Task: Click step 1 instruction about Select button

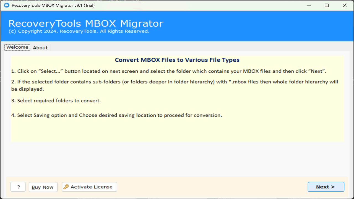Action: [x=169, y=71]
